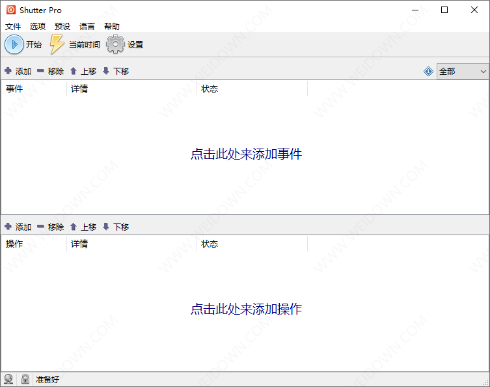Click 添加 plus icon in events toolbar
This screenshot has height=387, width=490.
click(x=8, y=71)
